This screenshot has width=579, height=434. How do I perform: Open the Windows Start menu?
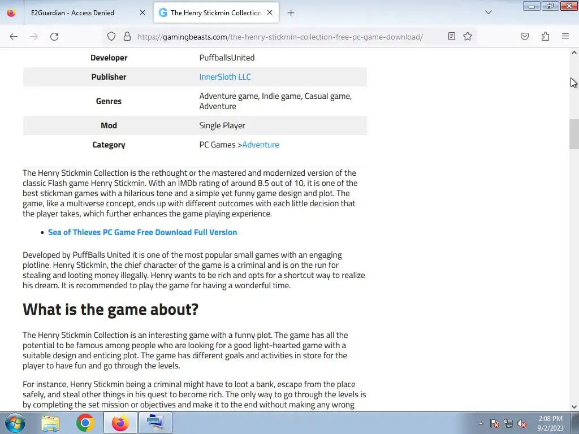coord(15,423)
